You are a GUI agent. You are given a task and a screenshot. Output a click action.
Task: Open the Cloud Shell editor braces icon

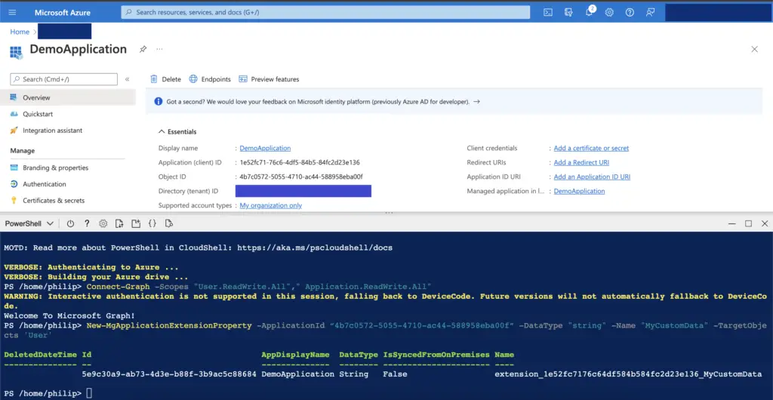pos(152,223)
